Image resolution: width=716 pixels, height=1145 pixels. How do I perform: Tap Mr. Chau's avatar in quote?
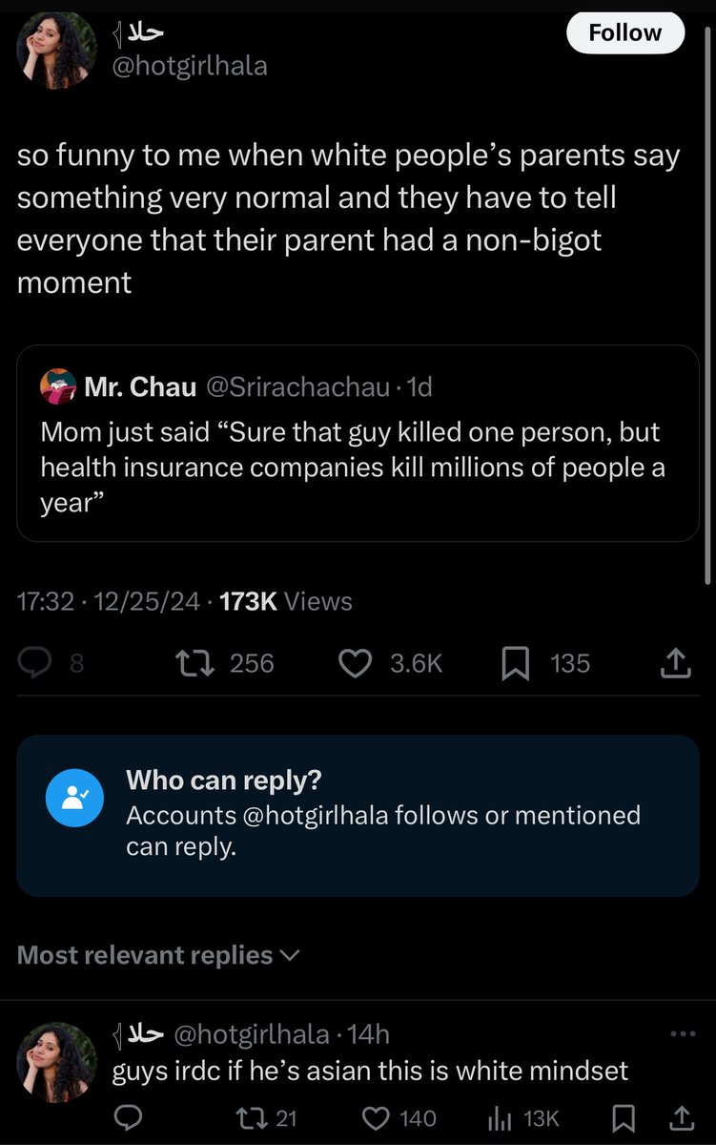coord(57,386)
